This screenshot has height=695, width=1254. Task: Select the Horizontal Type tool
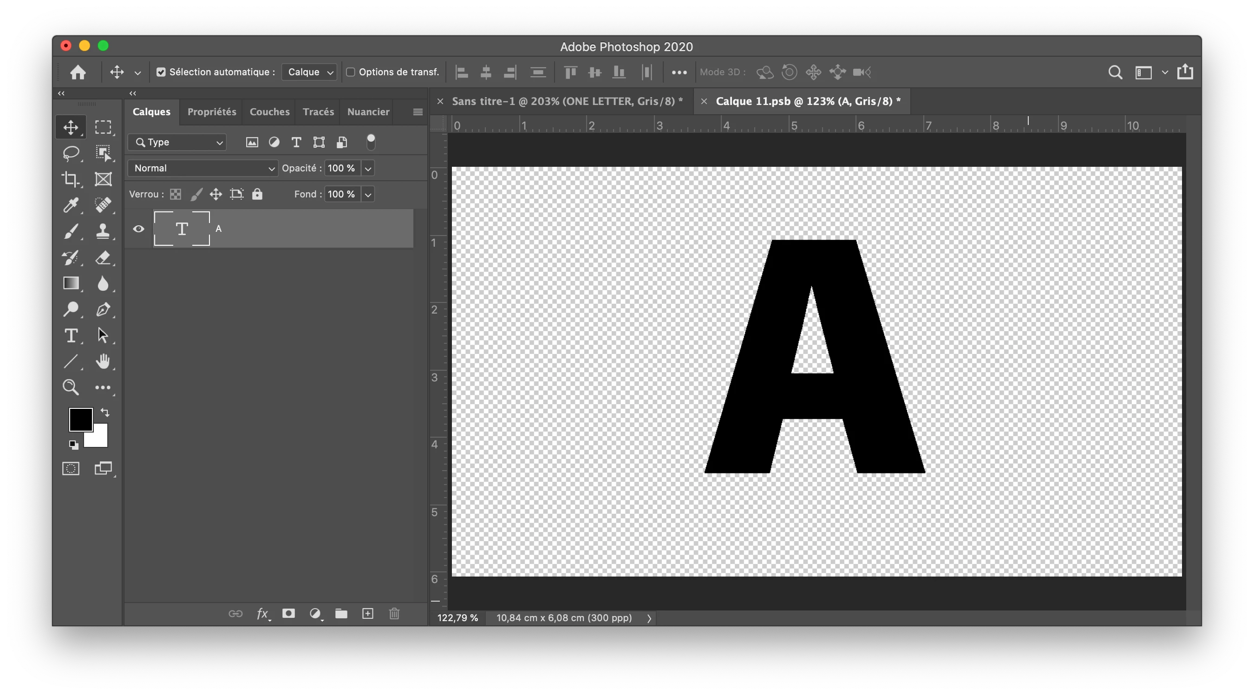pos(71,335)
